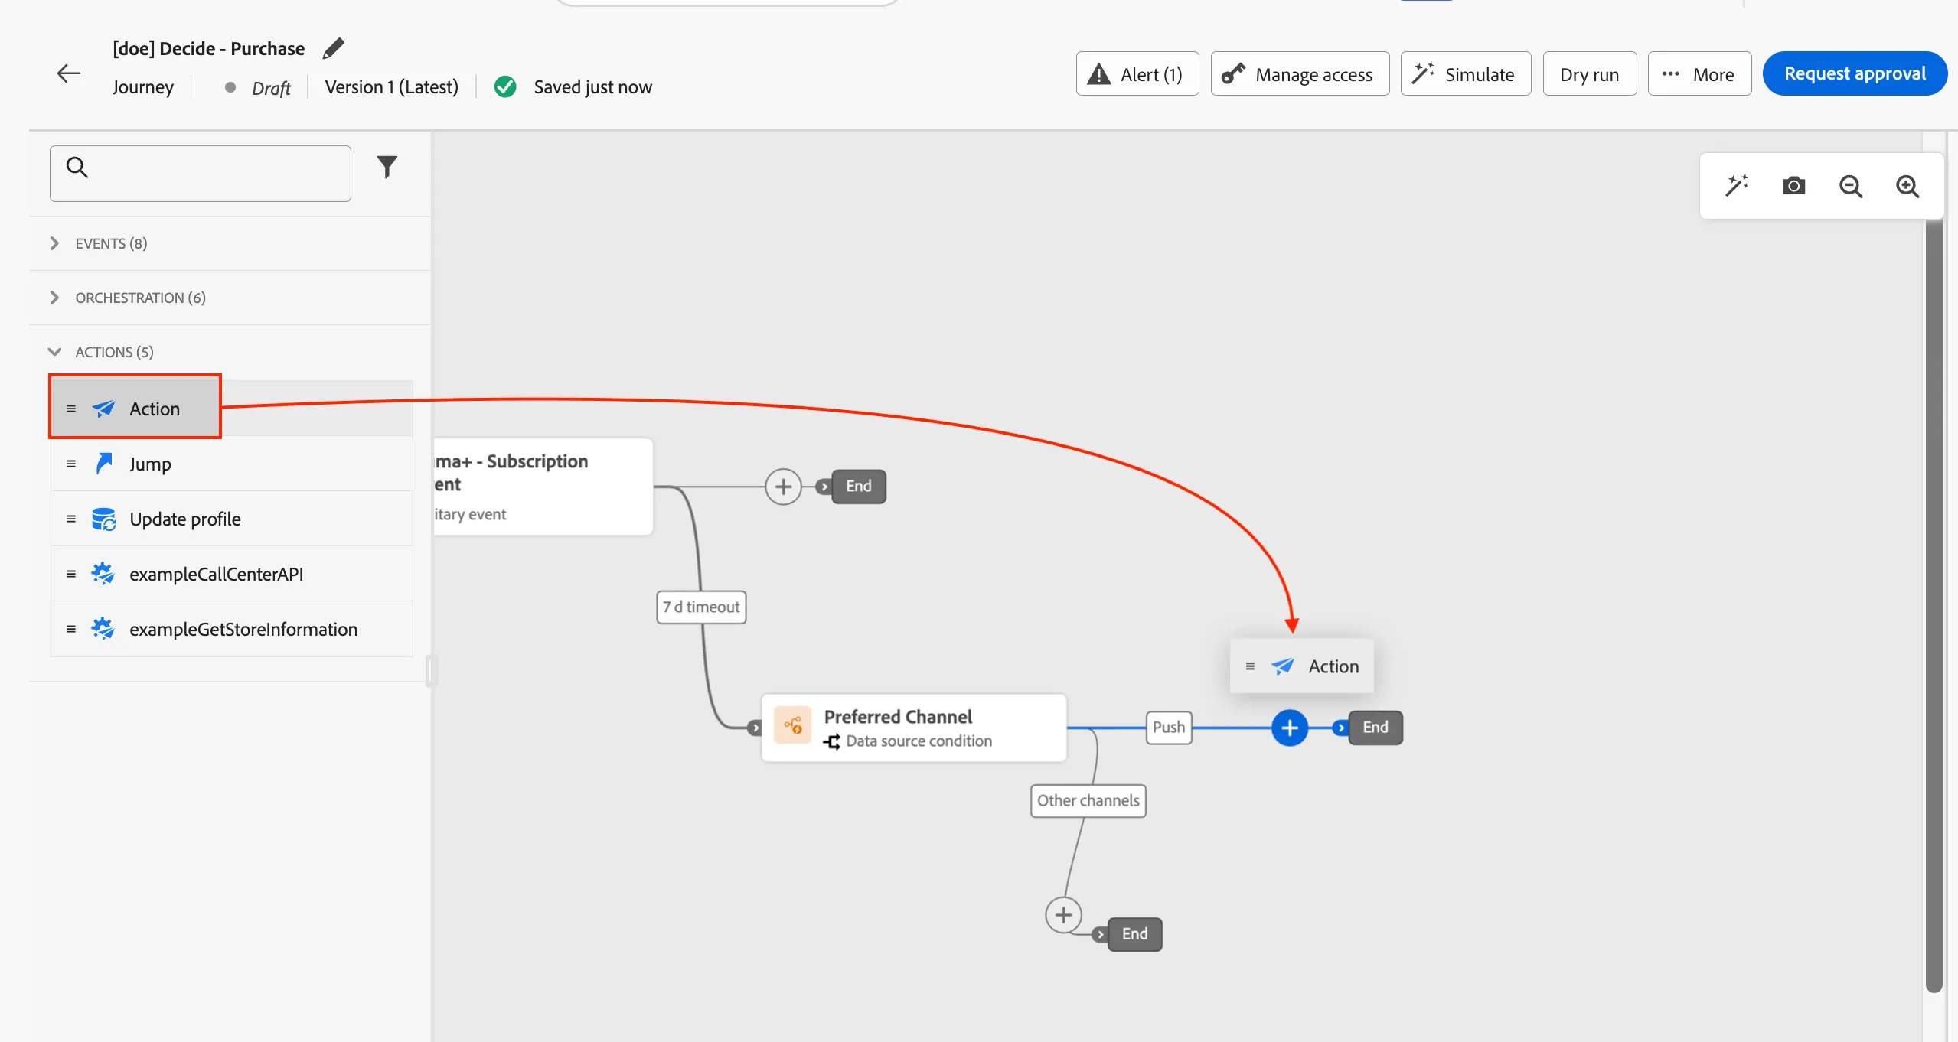Select the Jump action in the palette
Image resolution: width=1958 pixels, height=1042 pixels.
click(x=232, y=464)
